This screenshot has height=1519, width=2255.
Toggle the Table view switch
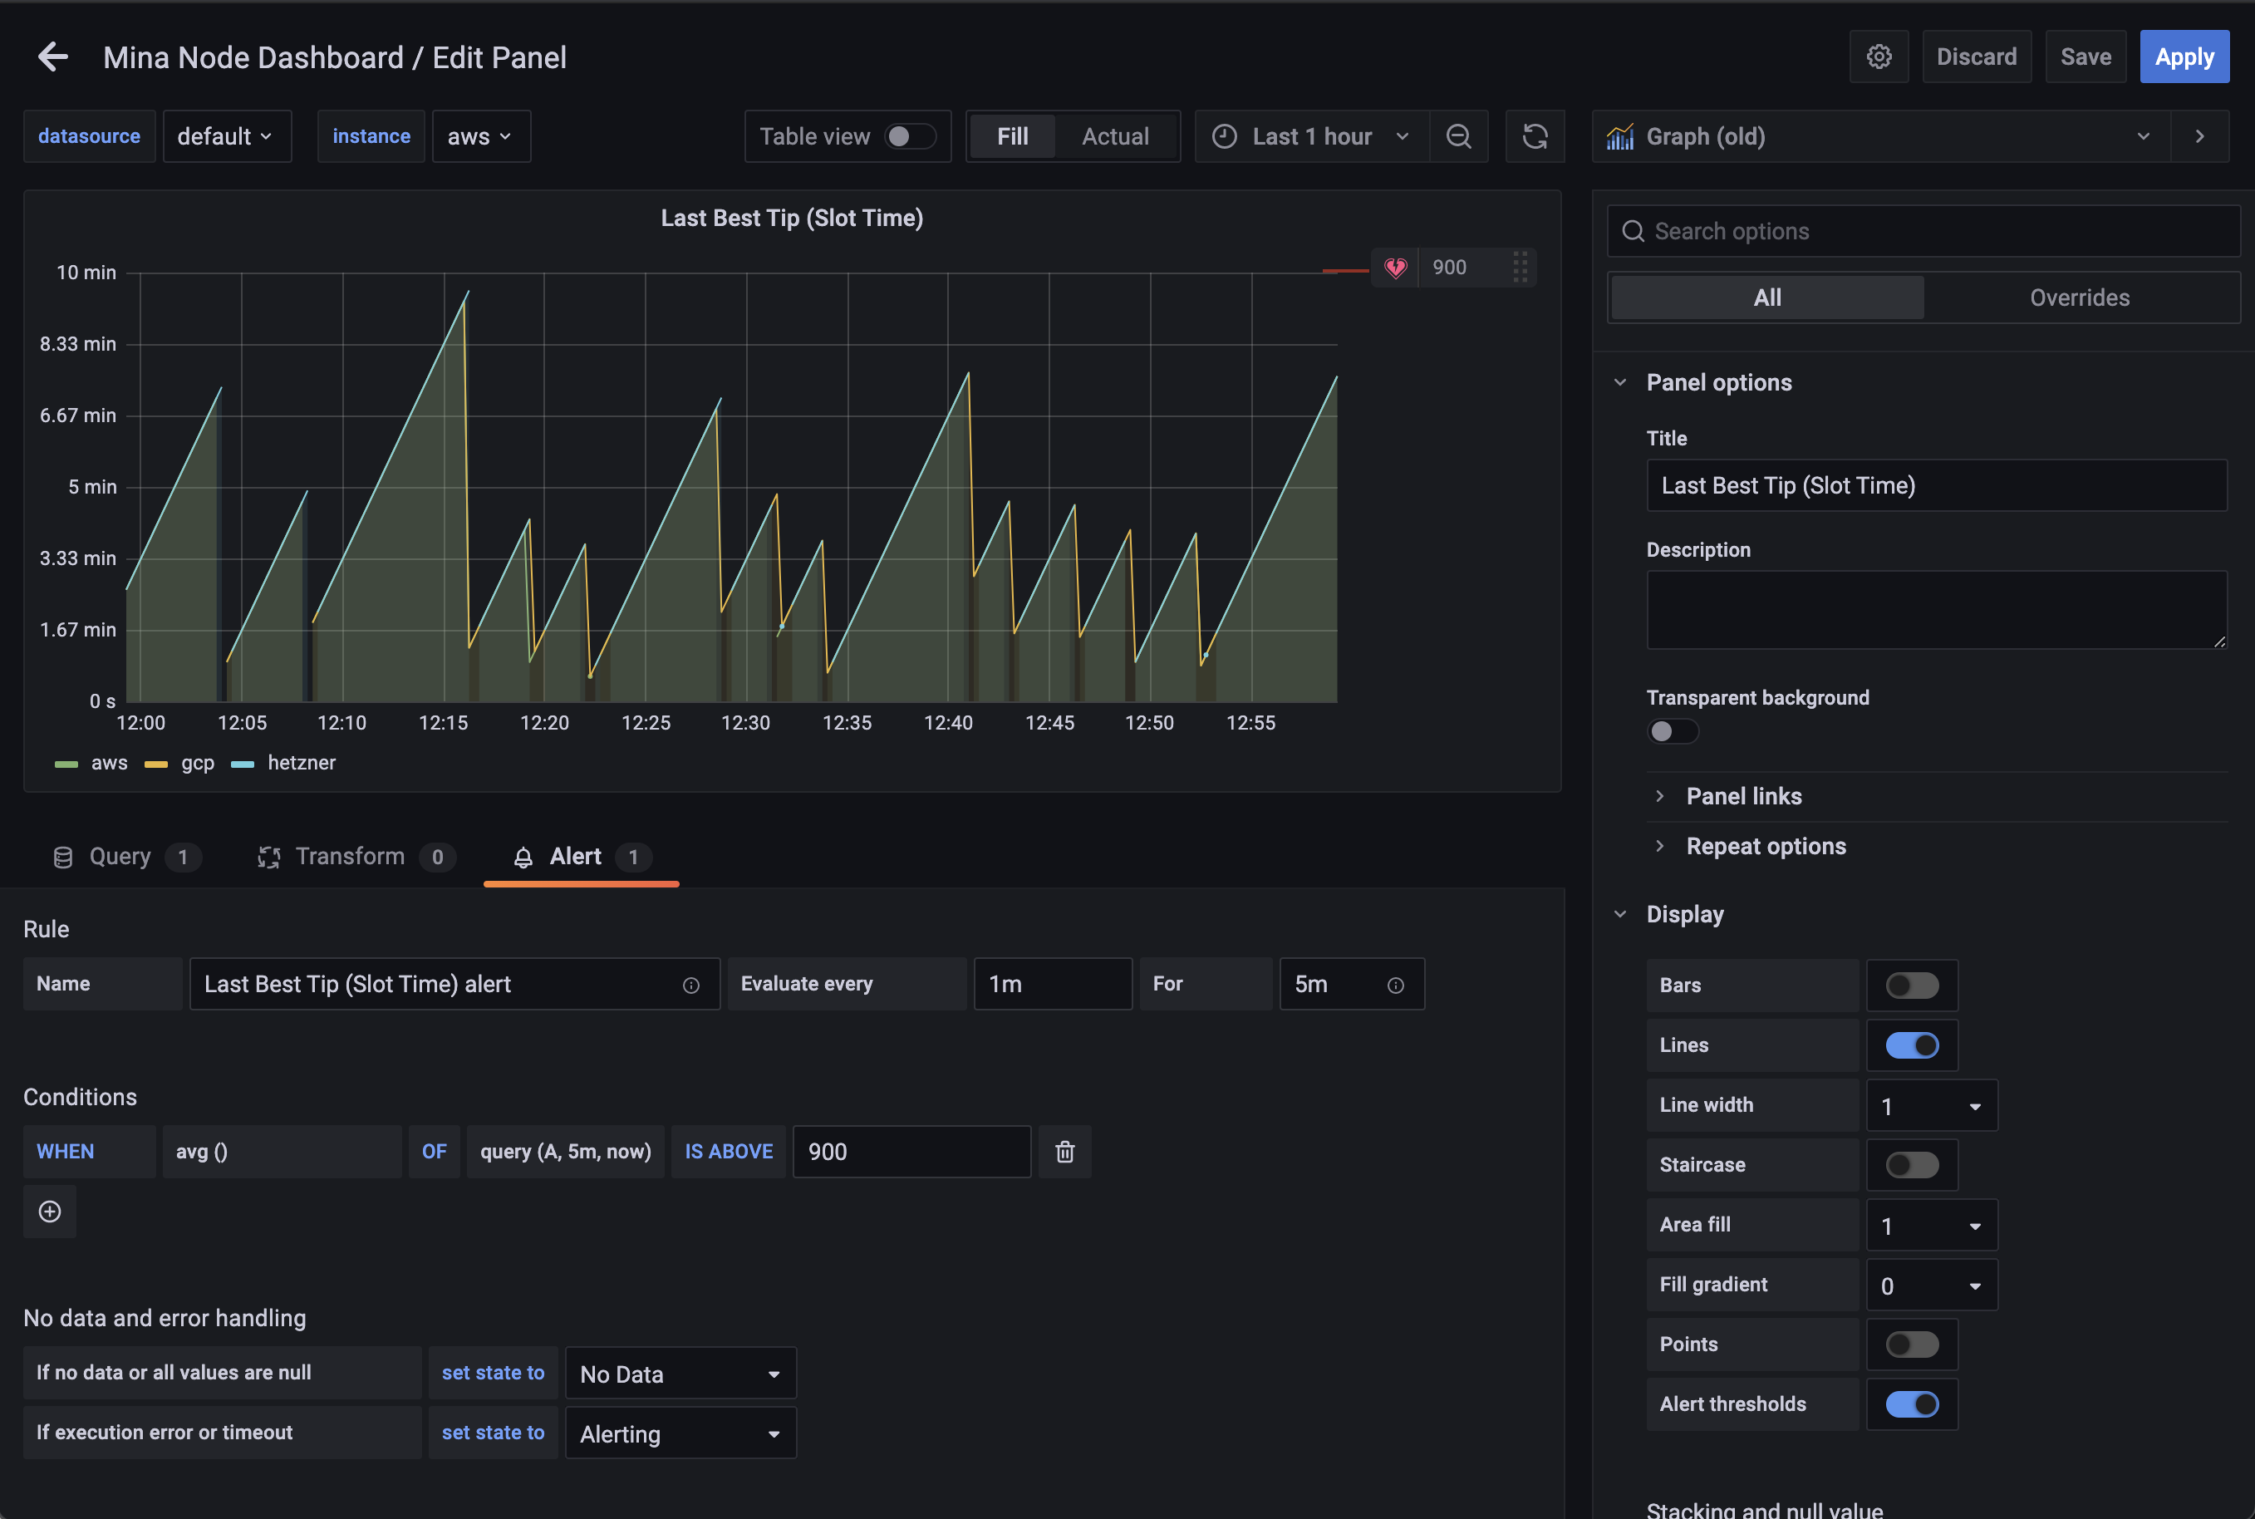pos(909,136)
